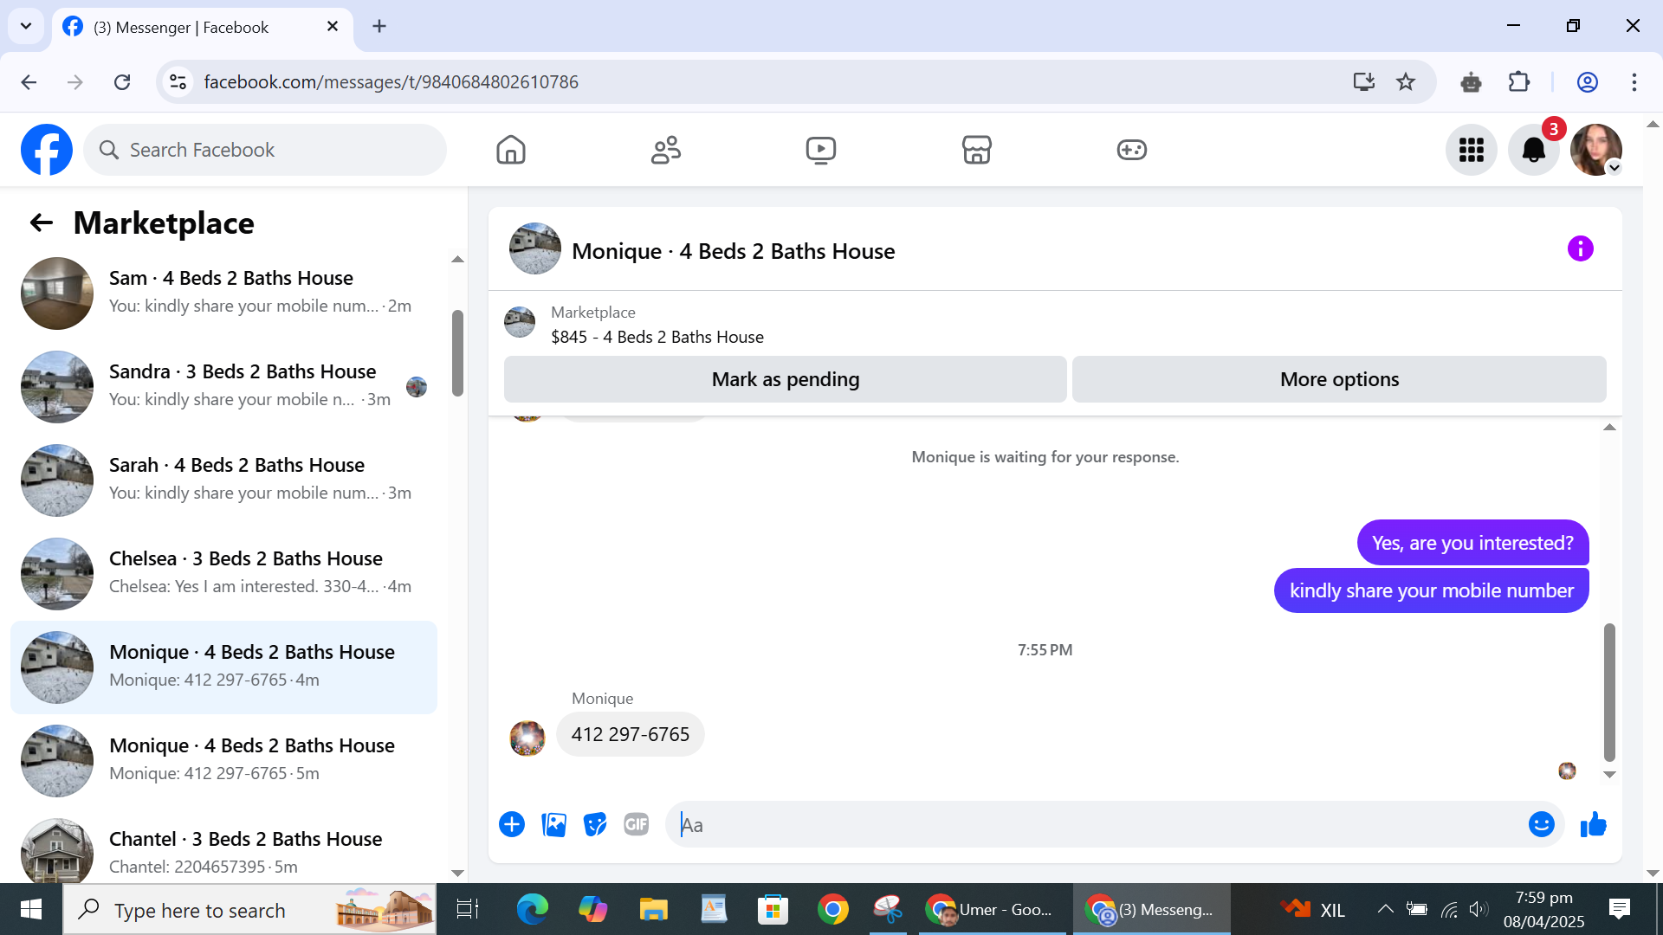Viewport: 1663px width, 935px height.
Task: Open the sticker chooser icon
Action: (595, 824)
